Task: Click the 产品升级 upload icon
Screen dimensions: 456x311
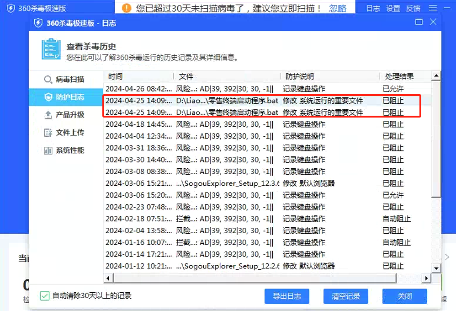Action: (x=48, y=115)
